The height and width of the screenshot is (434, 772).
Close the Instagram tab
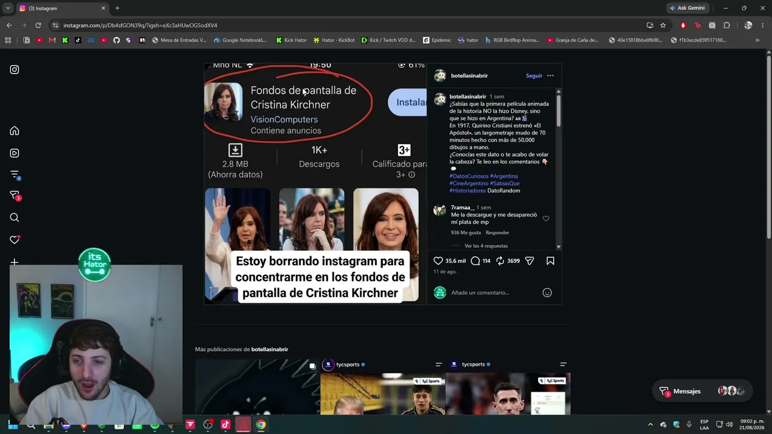click(x=103, y=8)
